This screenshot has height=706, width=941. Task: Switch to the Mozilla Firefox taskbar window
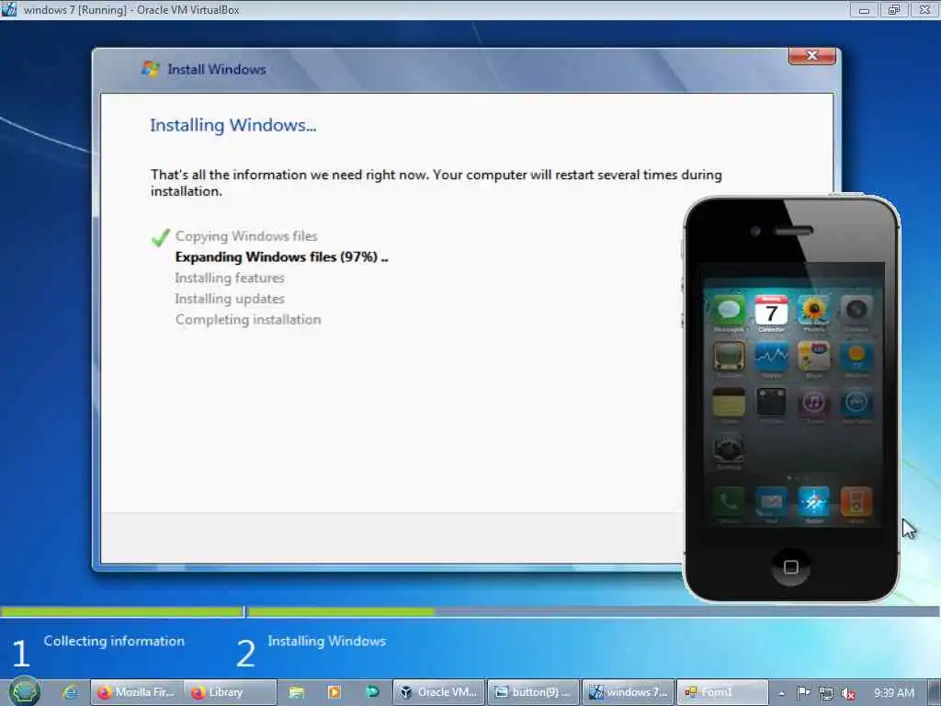(137, 692)
